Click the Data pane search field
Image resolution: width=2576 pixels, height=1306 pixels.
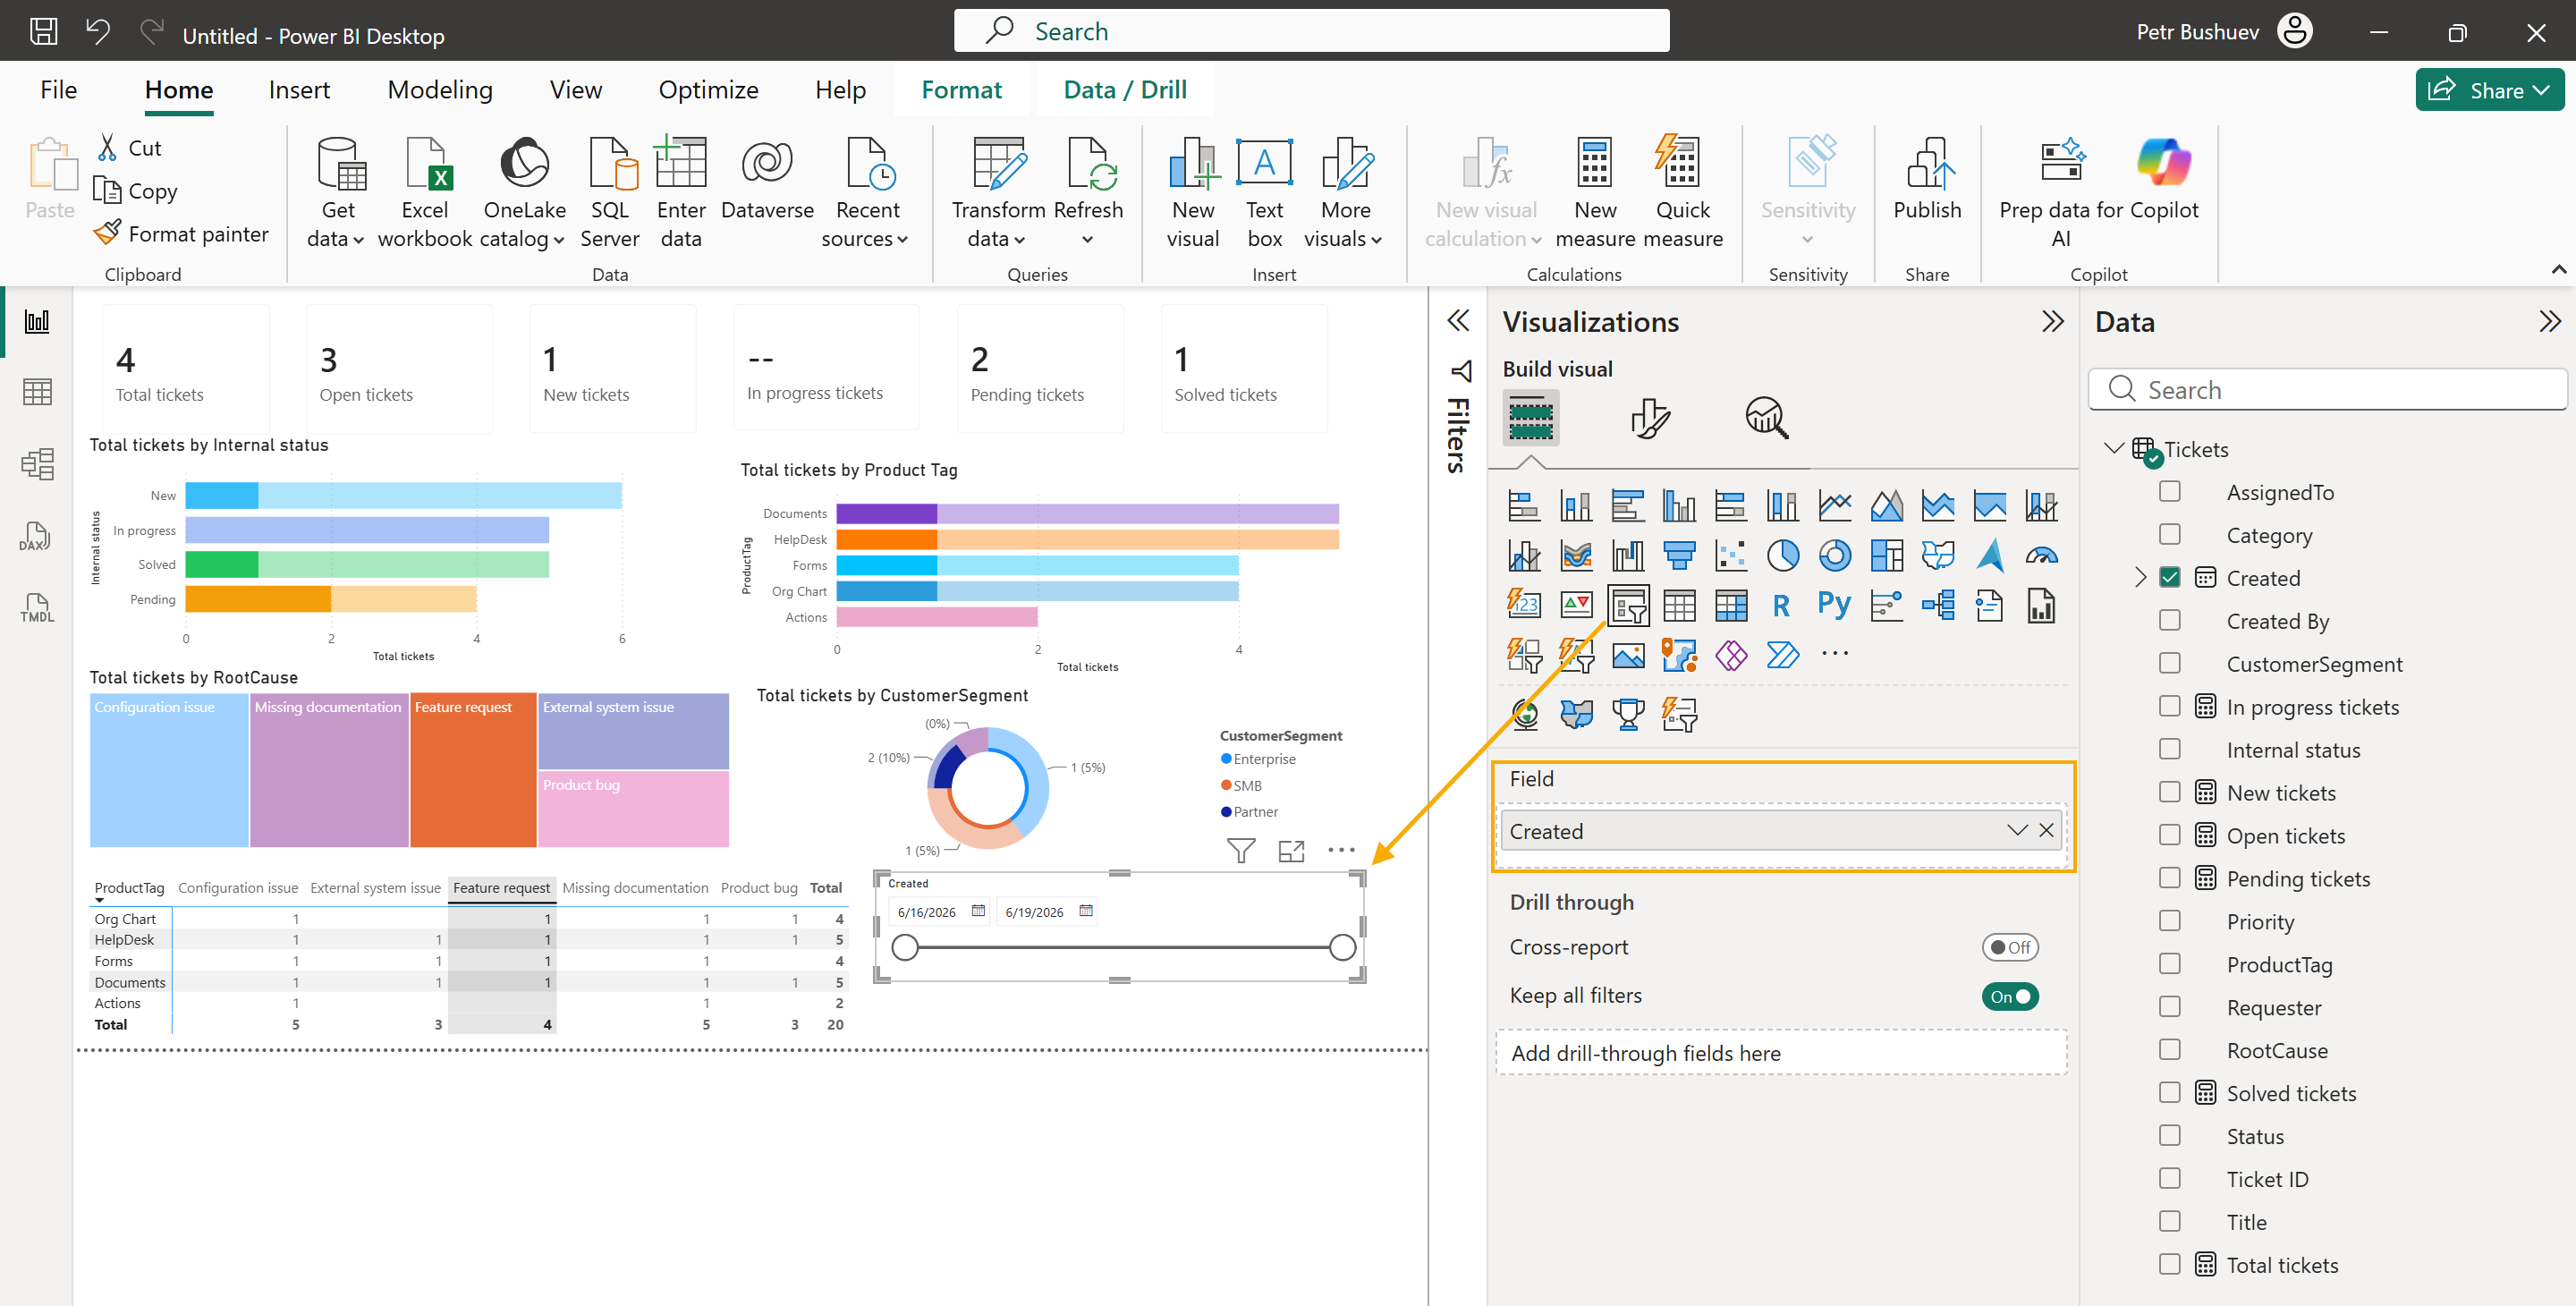click(x=2328, y=390)
